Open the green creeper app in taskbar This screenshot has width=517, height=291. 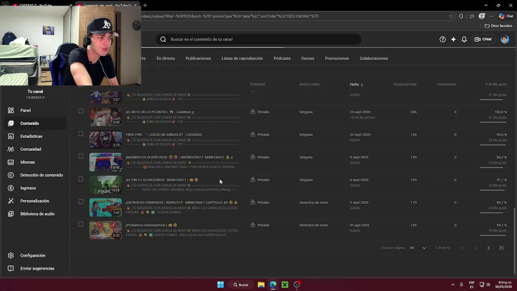tap(285, 285)
